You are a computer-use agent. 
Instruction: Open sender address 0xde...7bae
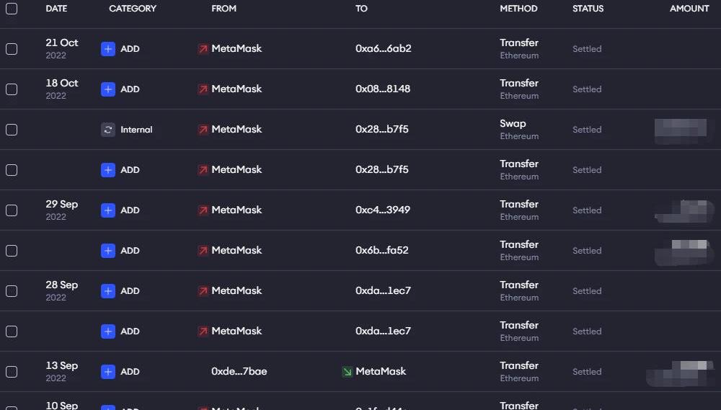[239, 371]
